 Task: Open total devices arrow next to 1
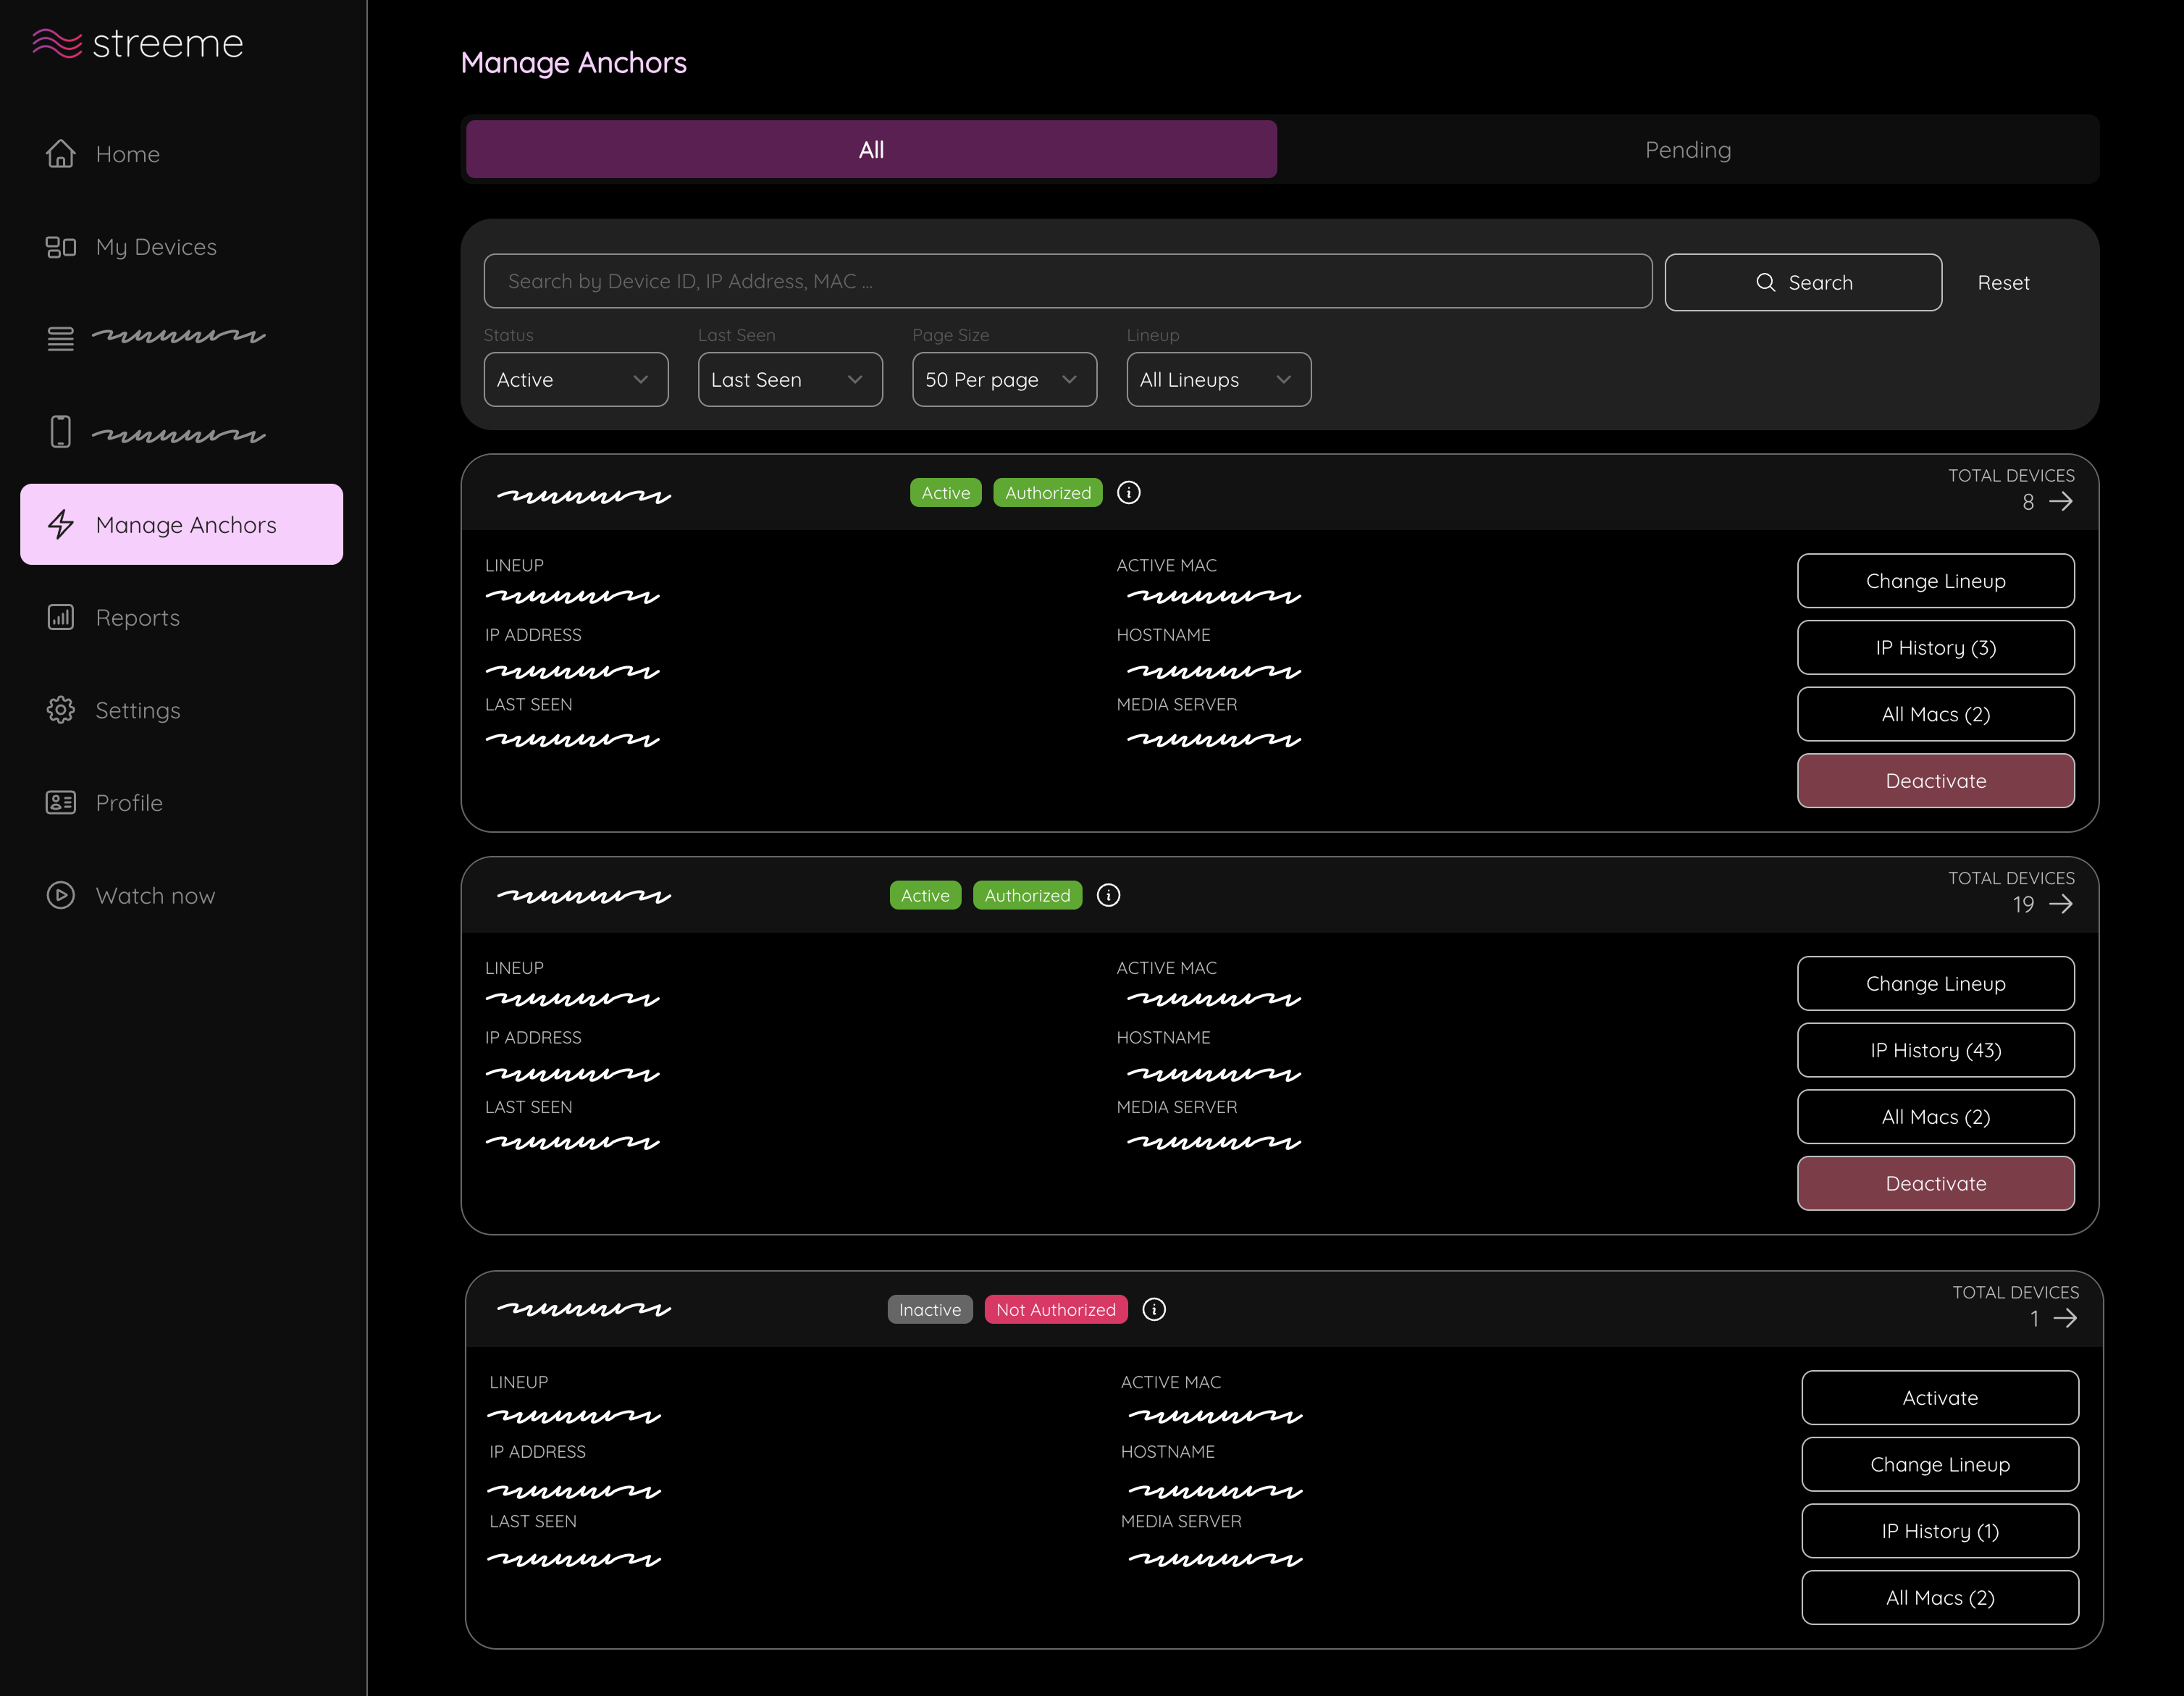2065,1319
